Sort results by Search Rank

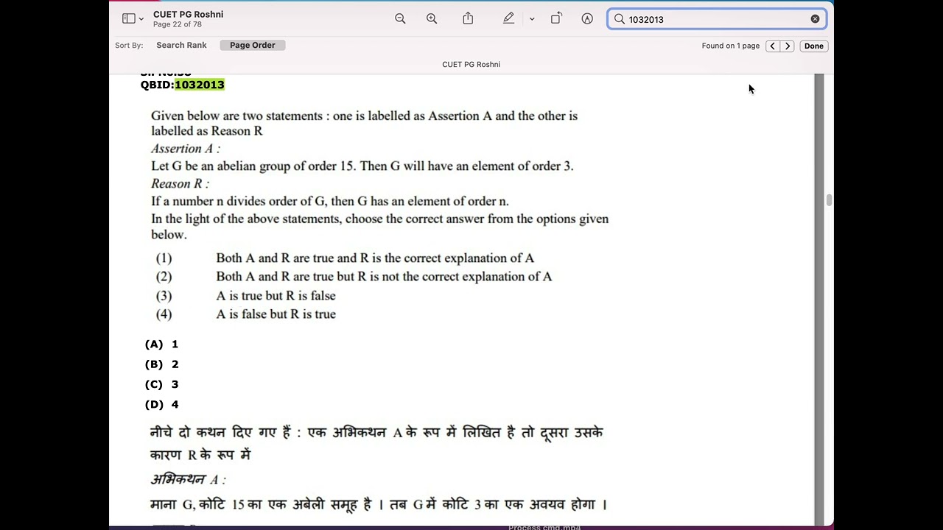tap(181, 46)
